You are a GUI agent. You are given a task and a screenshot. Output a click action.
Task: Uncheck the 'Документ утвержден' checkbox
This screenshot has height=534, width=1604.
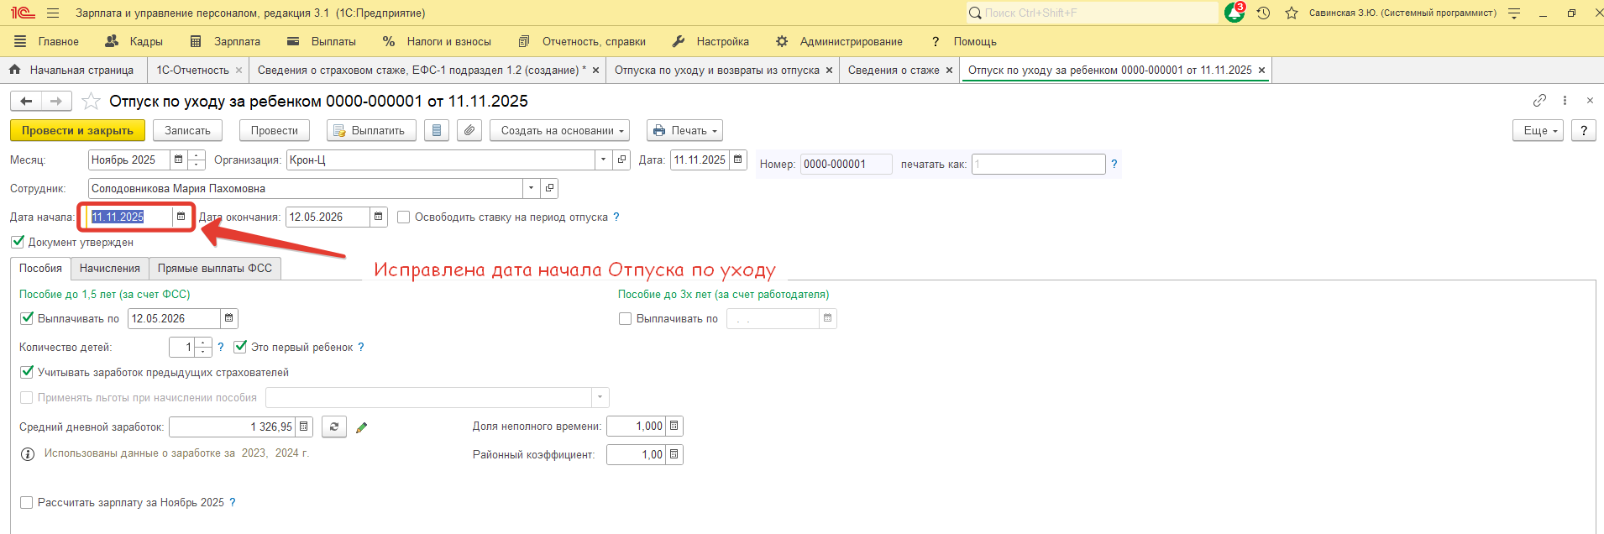18,242
